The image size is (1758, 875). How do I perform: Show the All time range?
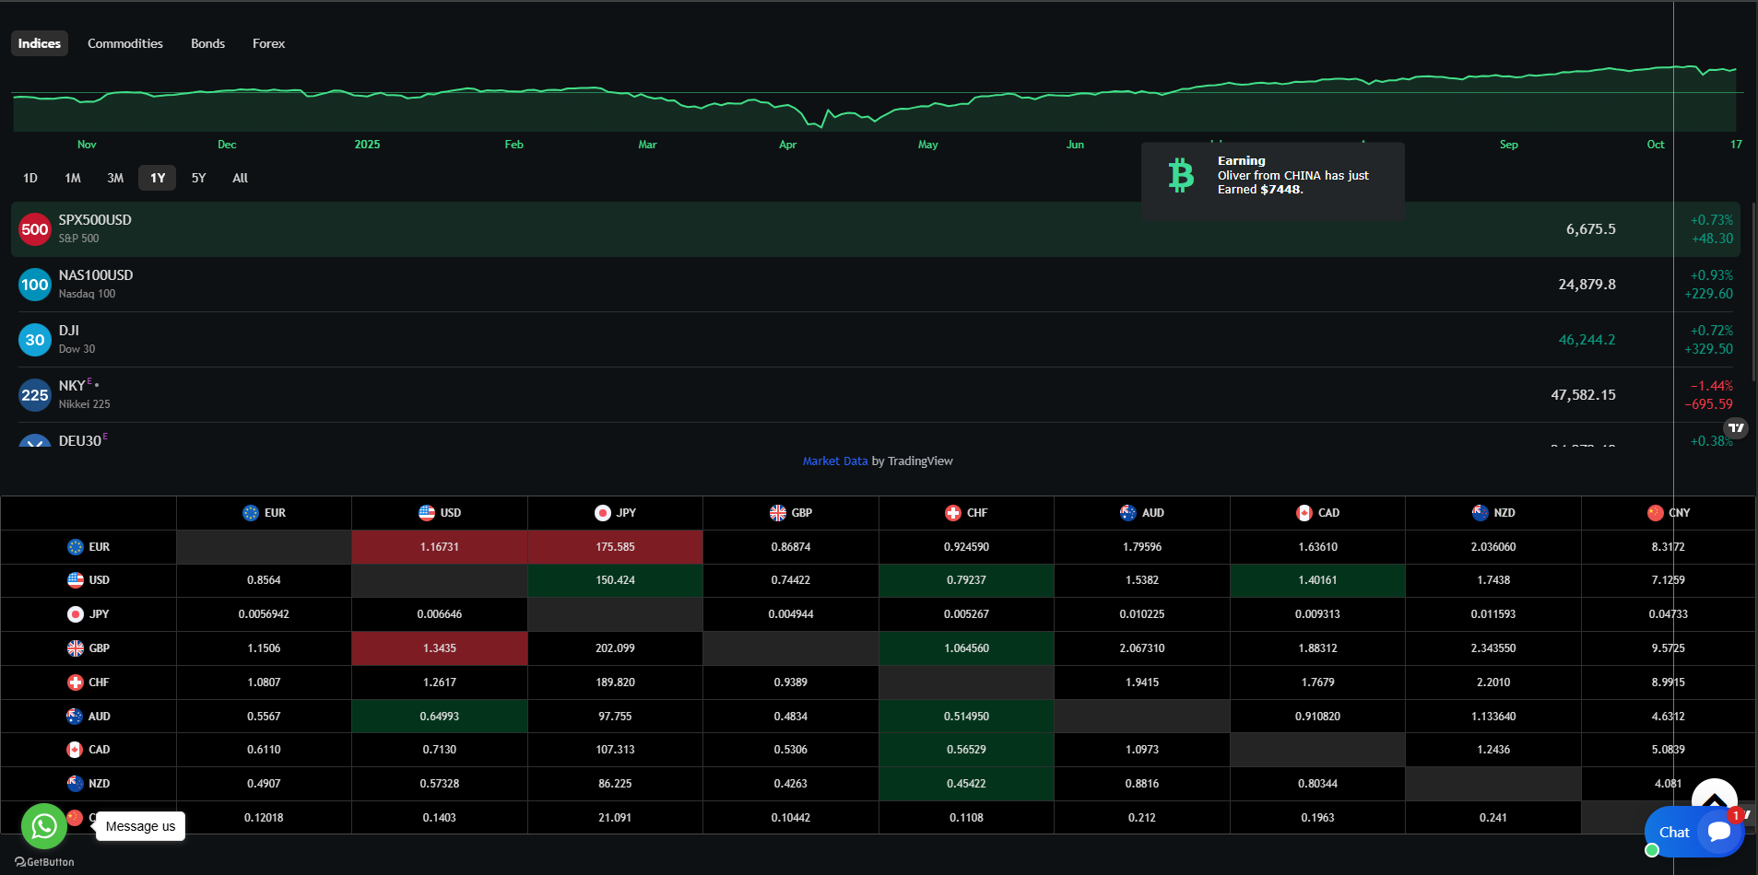point(240,178)
